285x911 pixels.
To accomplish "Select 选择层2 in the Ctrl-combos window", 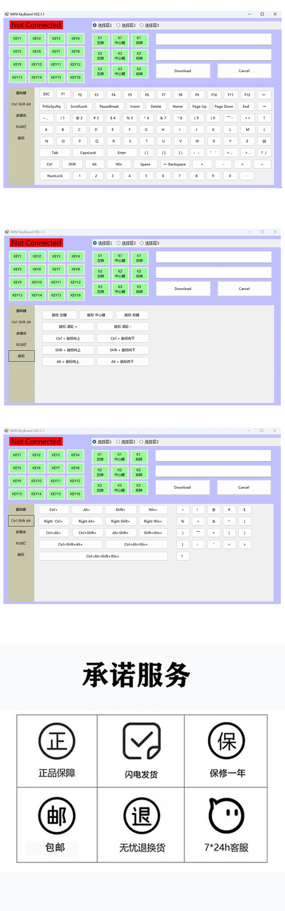I will 126,442.
